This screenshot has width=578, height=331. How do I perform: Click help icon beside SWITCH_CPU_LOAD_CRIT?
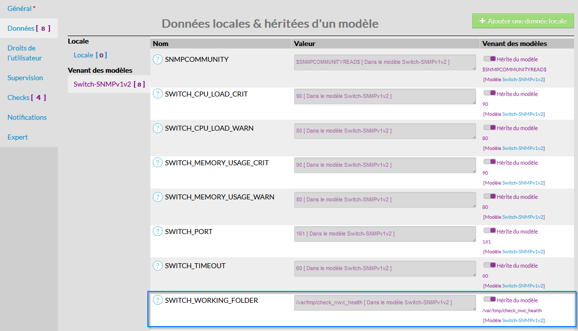[158, 94]
